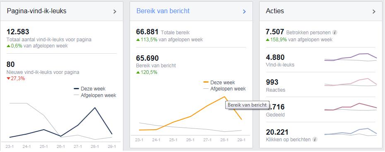The image size is (385, 152).
Task: Click green up-arrow beside 113,5%
Action: pos(138,40)
